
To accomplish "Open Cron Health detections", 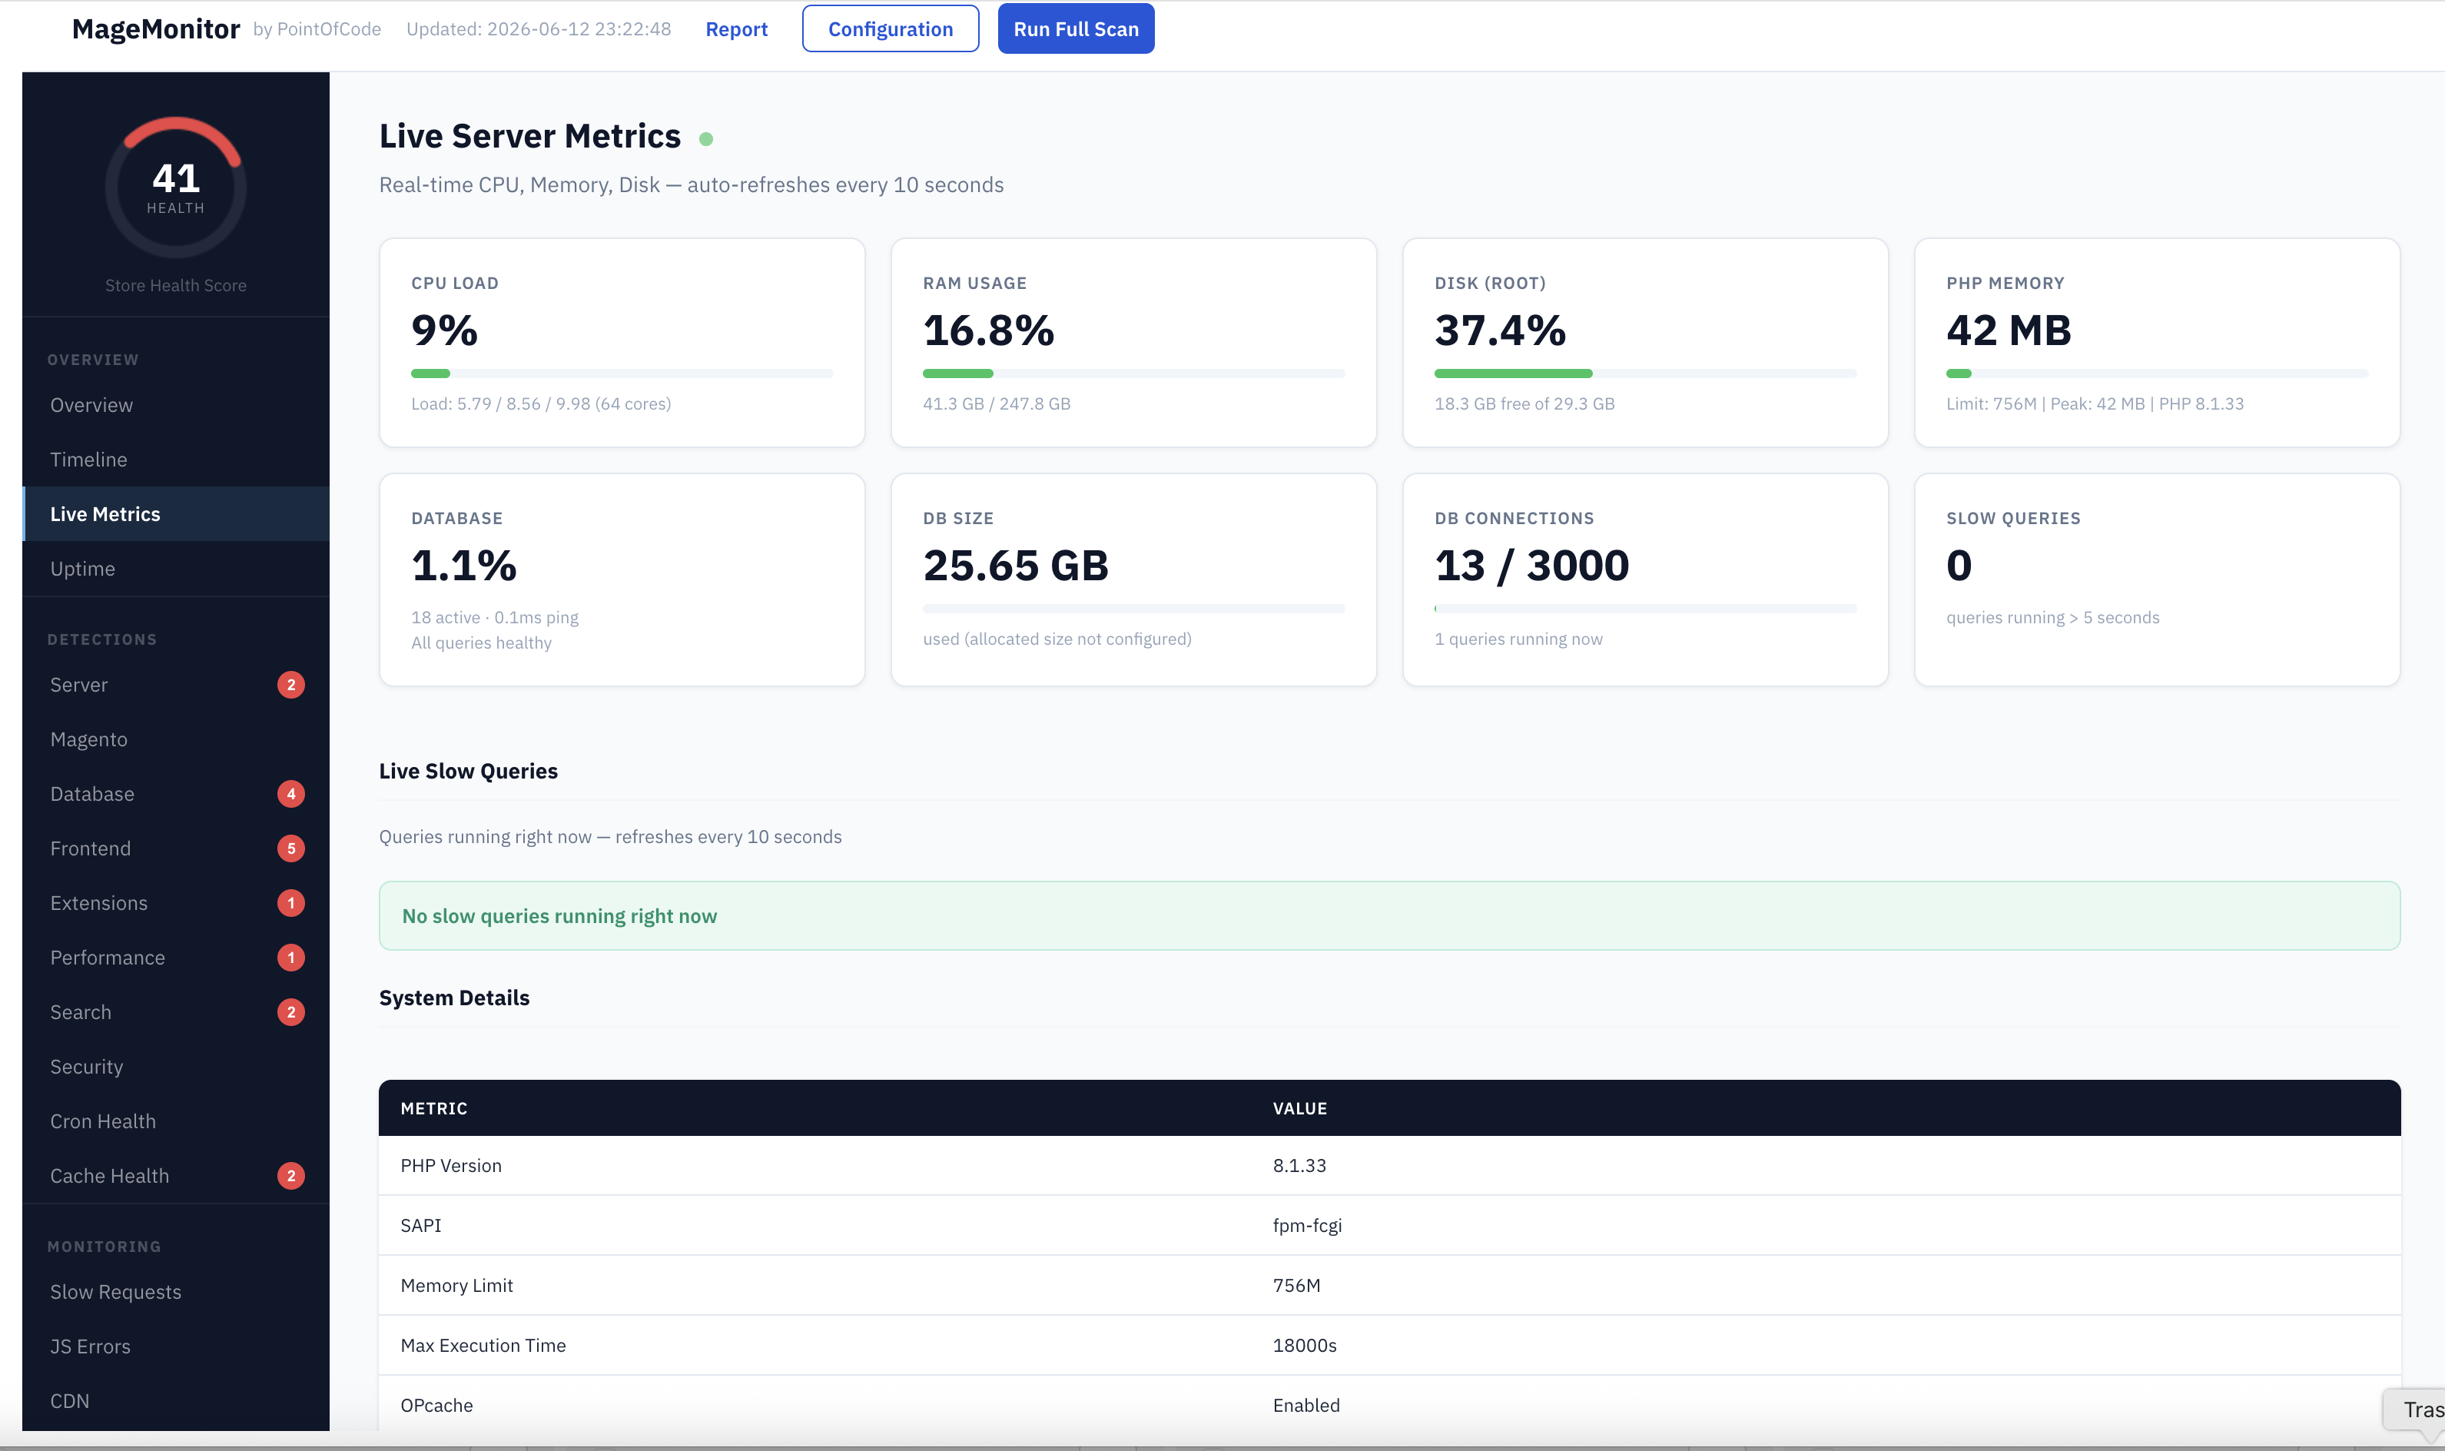I will pos(176,1121).
